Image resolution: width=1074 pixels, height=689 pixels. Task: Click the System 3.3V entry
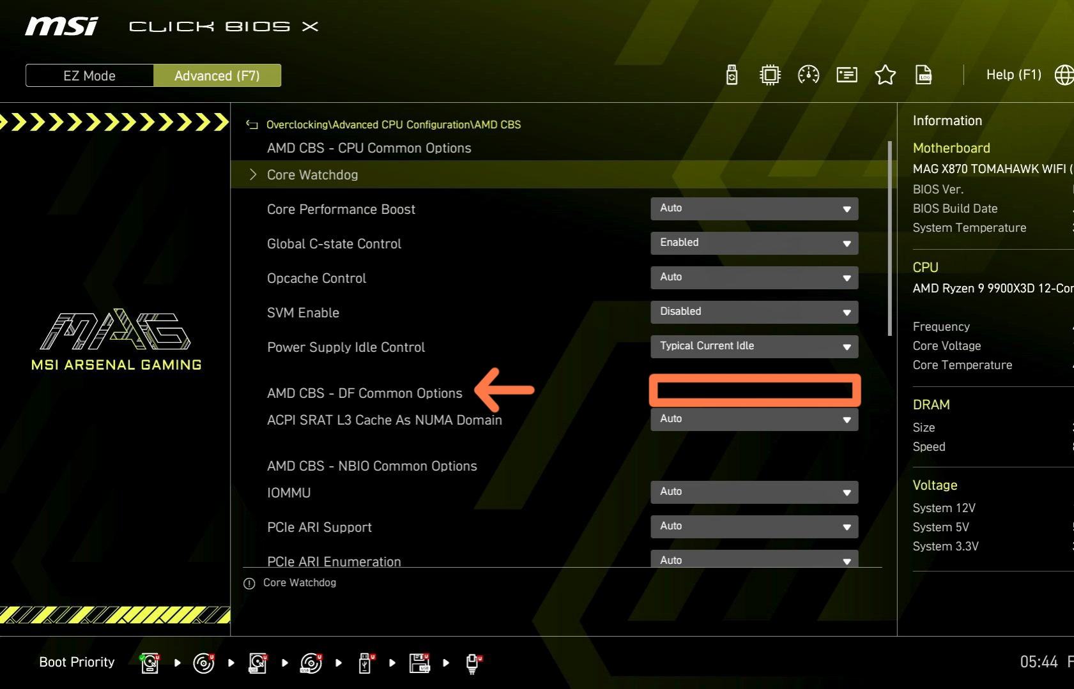click(946, 547)
